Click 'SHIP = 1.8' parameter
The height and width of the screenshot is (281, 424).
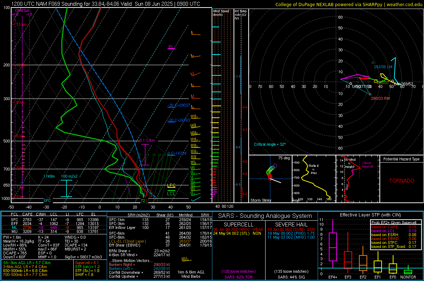pyautogui.click(x=84, y=275)
